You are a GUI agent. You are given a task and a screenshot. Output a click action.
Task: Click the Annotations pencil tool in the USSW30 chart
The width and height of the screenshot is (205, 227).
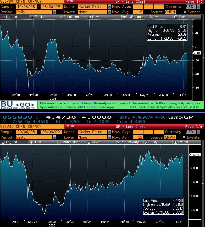point(61,142)
